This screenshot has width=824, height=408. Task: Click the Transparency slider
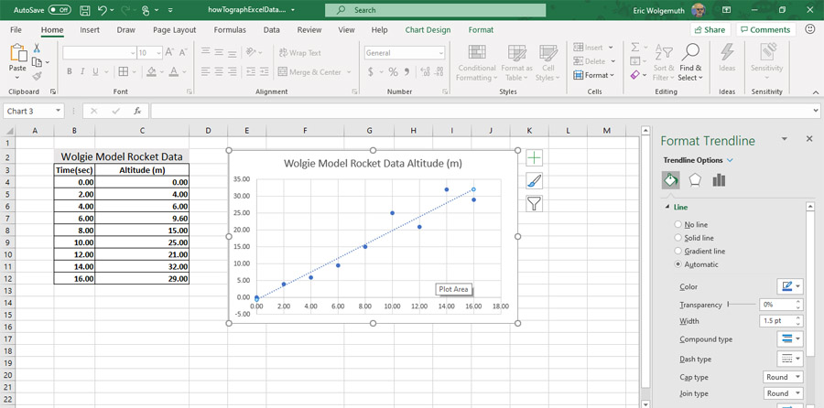tap(742, 304)
